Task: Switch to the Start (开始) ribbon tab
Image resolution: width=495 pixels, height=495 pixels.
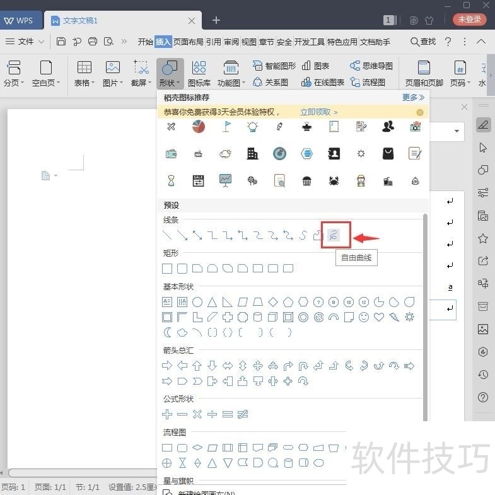Action: coord(145,42)
